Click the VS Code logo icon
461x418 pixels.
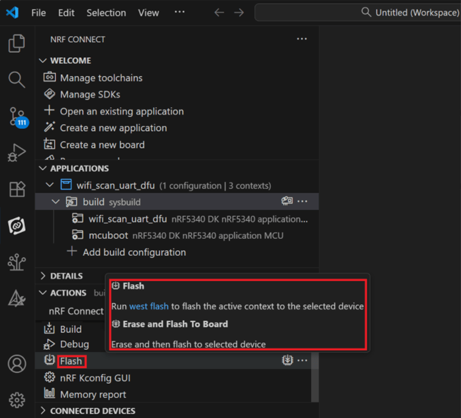click(12, 13)
